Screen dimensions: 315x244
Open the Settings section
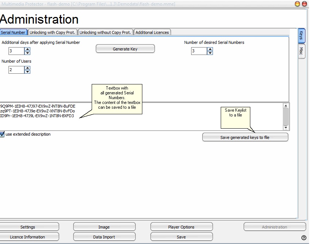coord(28,227)
